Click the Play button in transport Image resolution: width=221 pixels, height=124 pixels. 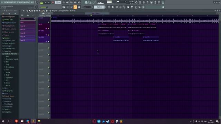pyautogui.click(x=45, y=2)
